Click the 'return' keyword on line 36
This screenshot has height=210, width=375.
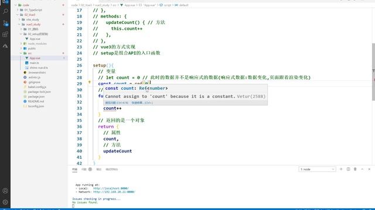coord(106,127)
